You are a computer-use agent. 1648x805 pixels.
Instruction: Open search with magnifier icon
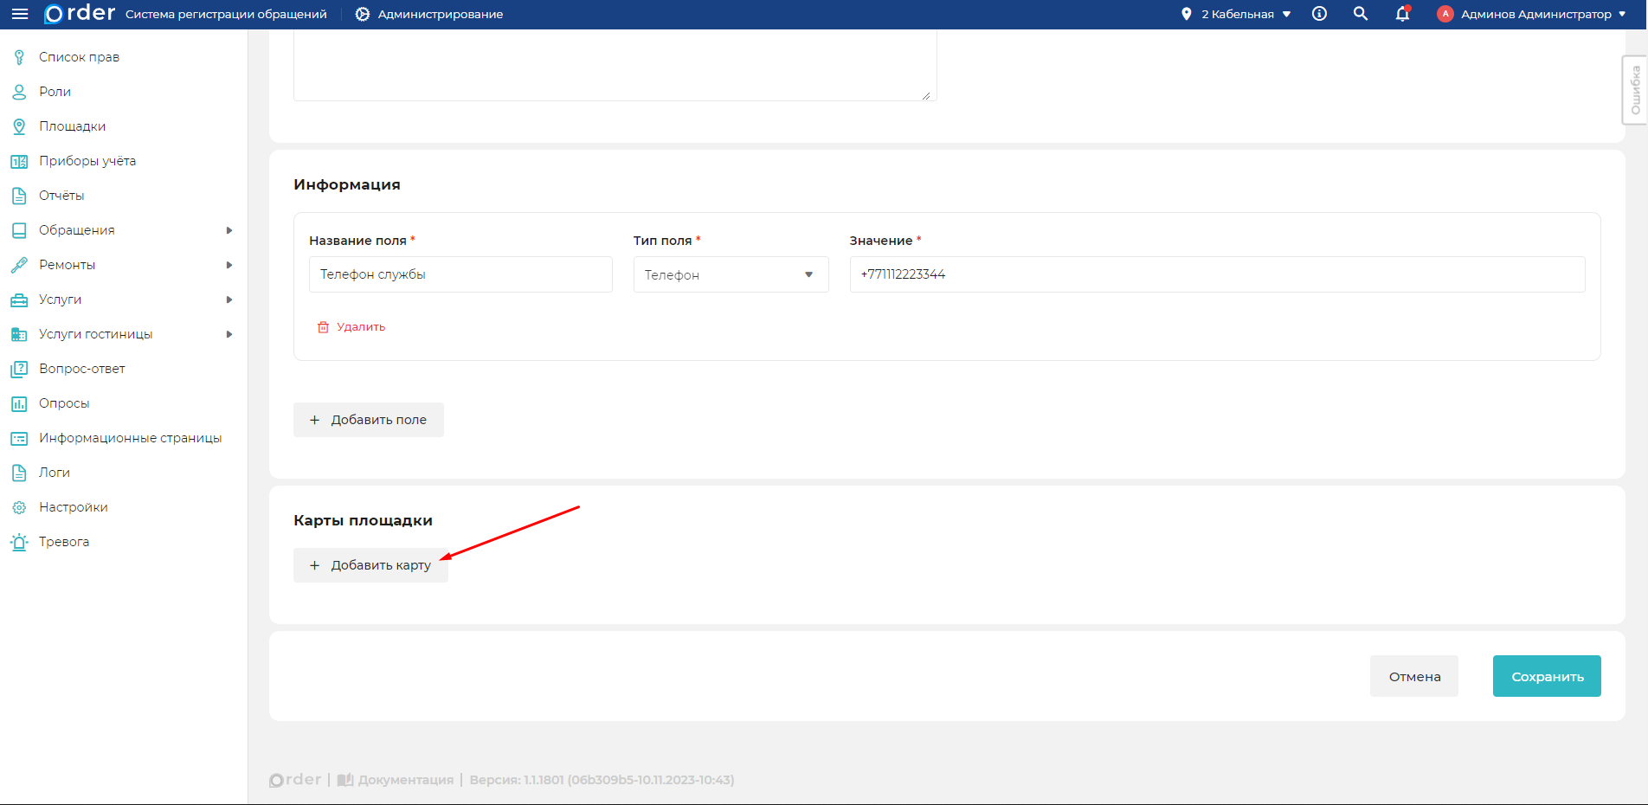click(x=1361, y=14)
